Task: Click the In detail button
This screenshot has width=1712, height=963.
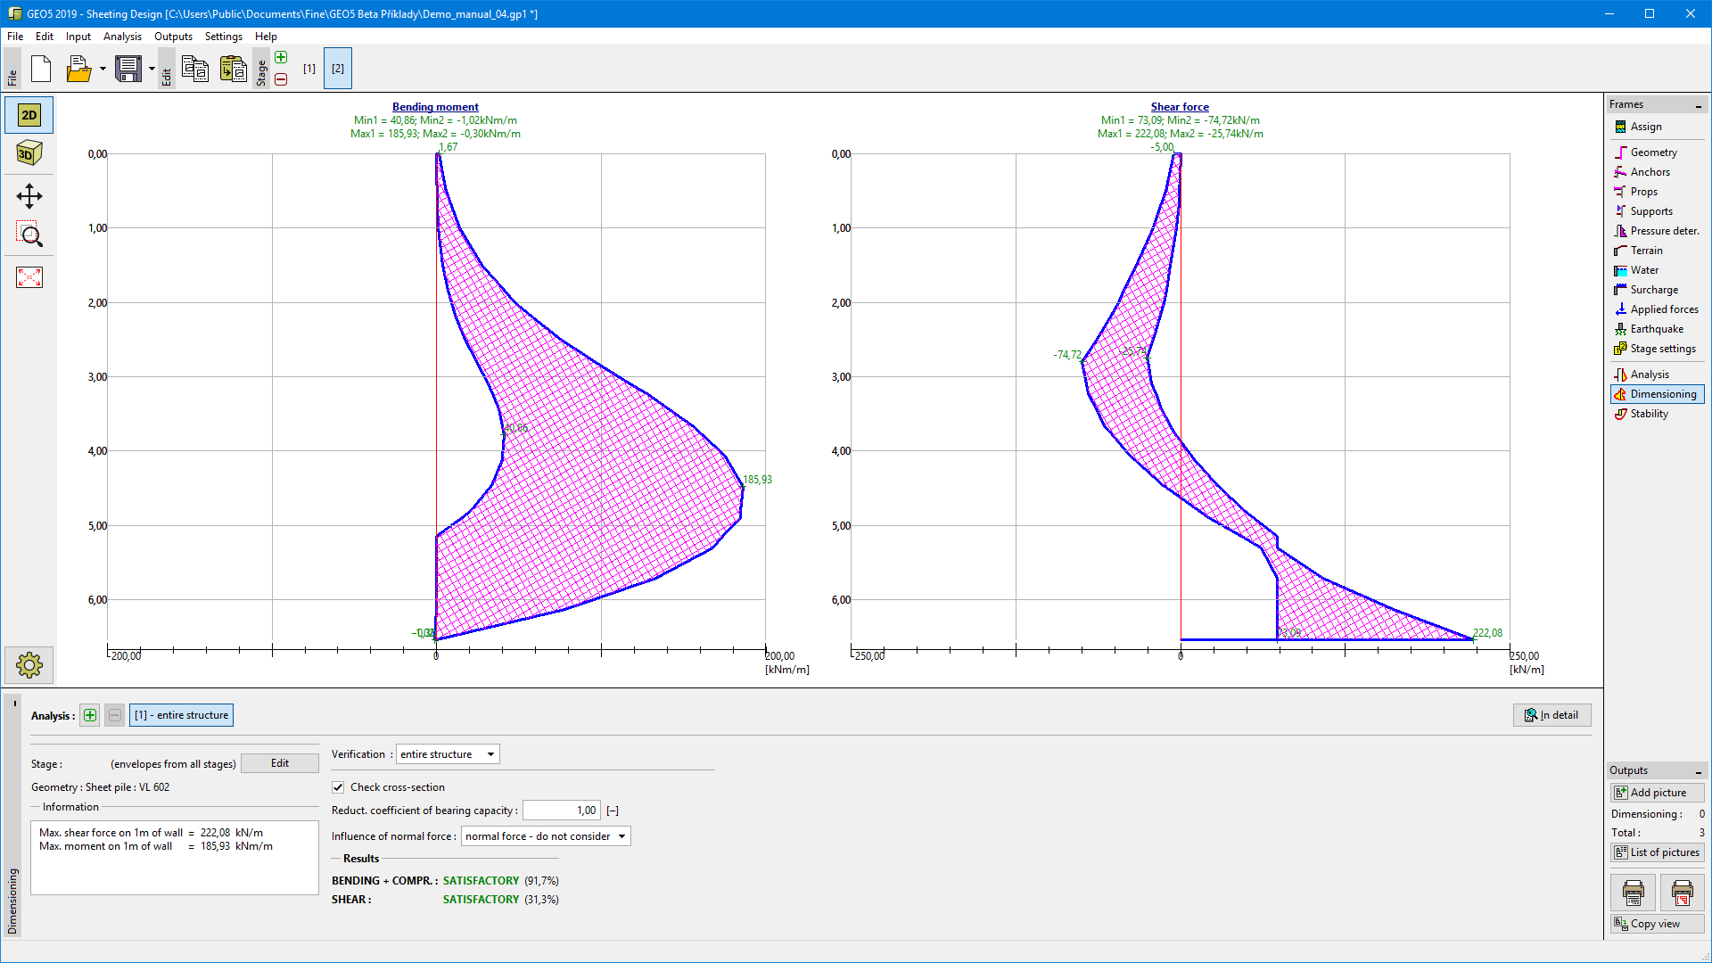Action: tap(1551, 715)
